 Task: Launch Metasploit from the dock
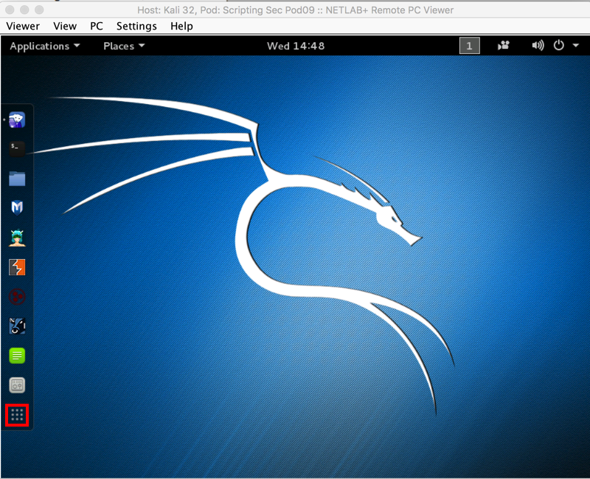coord(17,207)
